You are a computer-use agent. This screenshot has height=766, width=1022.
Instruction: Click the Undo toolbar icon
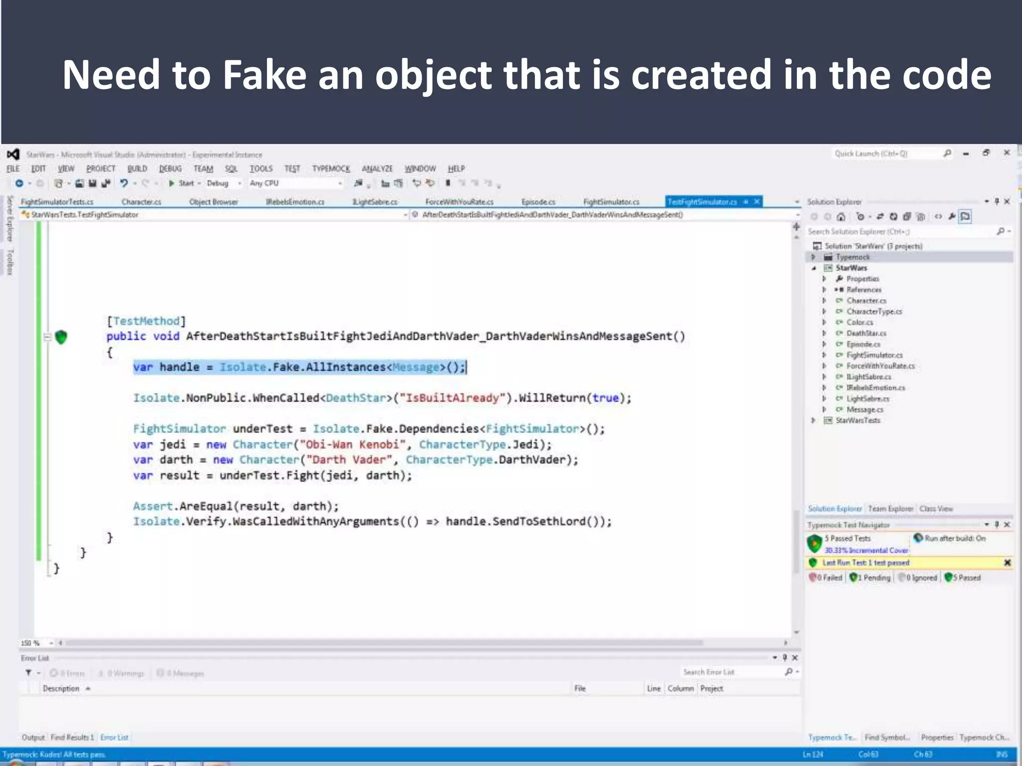[x=124, y=184]
